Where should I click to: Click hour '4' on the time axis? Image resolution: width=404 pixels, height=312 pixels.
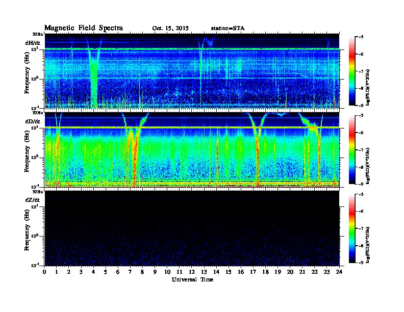93,272
